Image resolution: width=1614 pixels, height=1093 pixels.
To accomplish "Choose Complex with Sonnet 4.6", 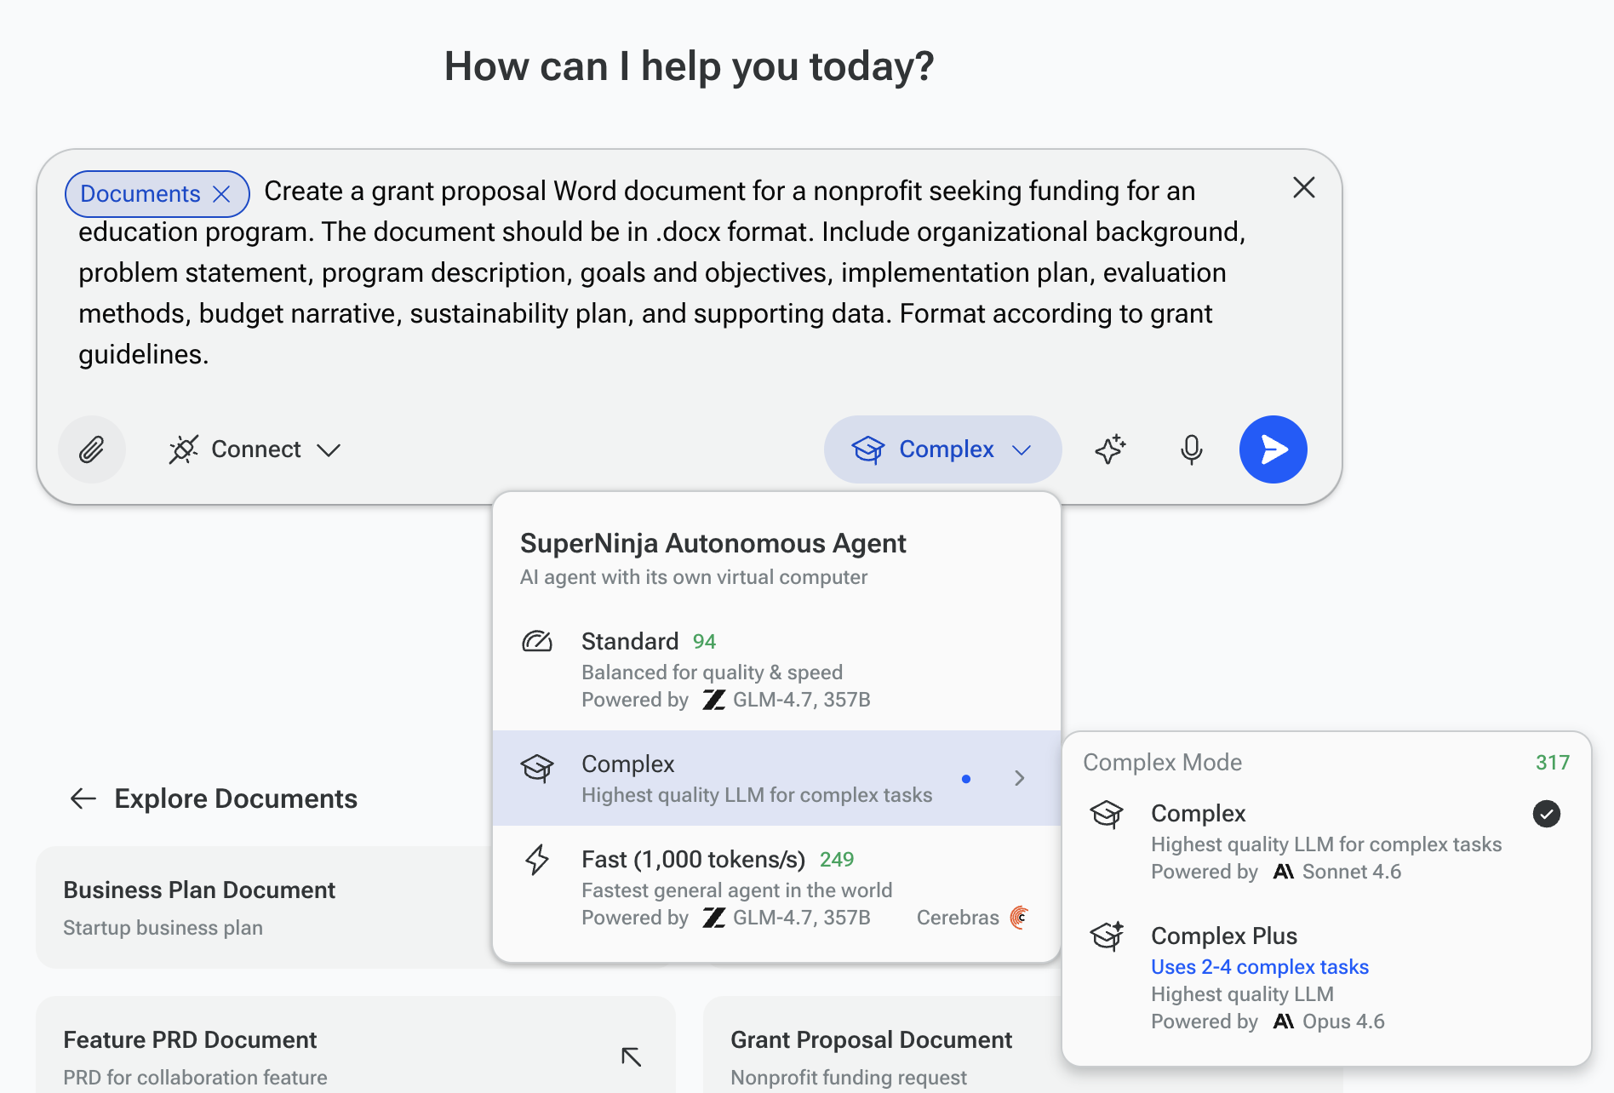I will (1326, 841).
